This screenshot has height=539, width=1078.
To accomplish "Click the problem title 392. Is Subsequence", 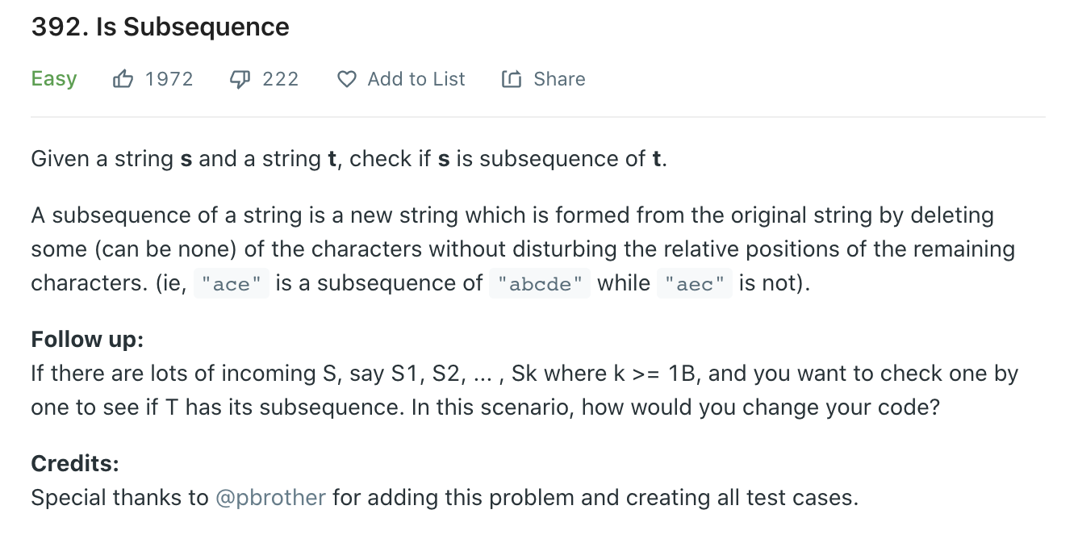I will click(x=161, y=27).
